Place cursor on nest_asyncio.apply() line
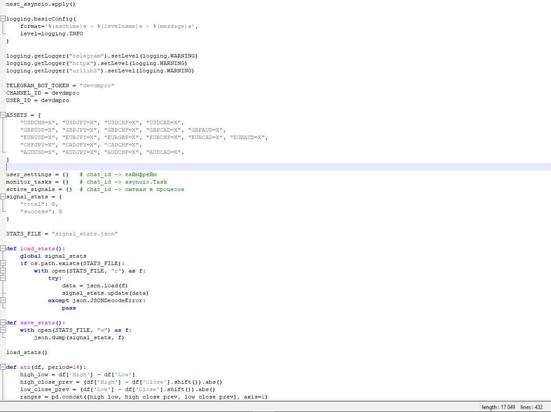551x412 pixels. click(41, 4)
